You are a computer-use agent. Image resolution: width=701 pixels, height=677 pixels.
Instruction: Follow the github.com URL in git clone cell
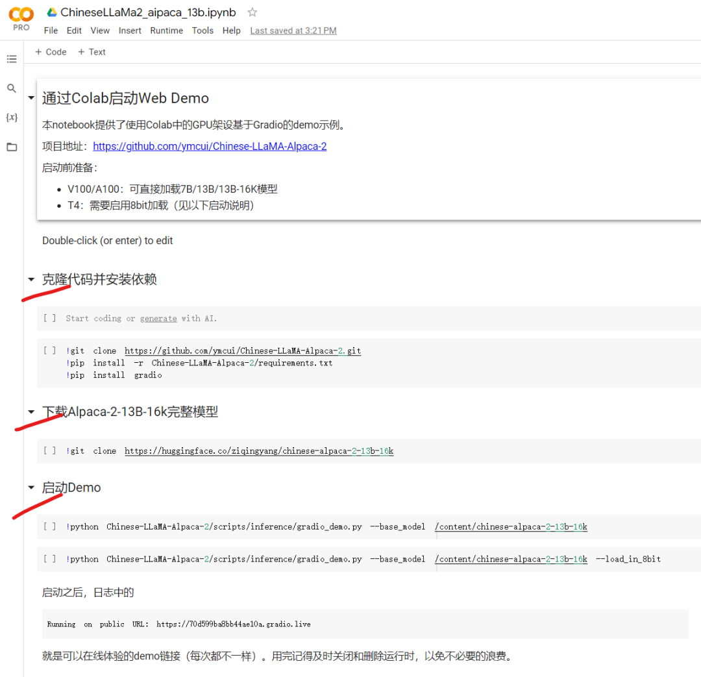[x=243, y=351]
